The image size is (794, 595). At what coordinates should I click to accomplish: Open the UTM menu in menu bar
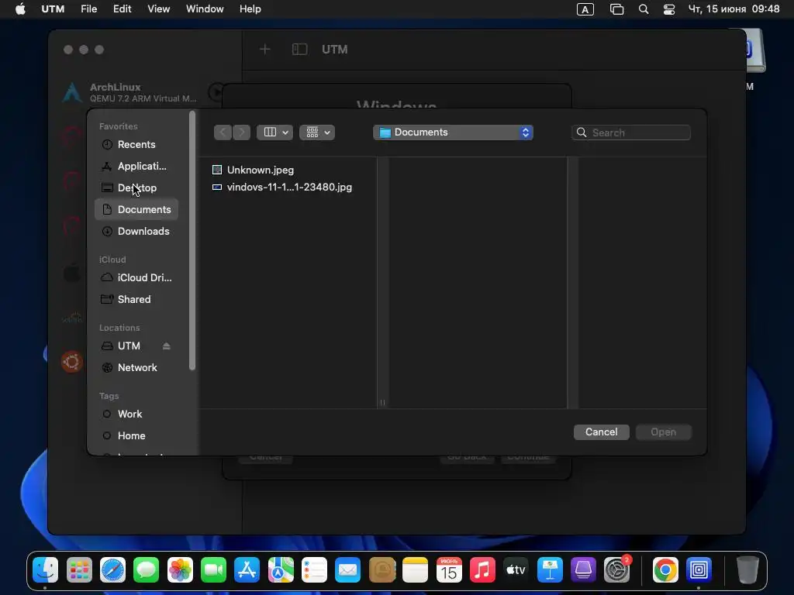tap(53, 9)
